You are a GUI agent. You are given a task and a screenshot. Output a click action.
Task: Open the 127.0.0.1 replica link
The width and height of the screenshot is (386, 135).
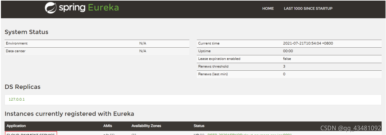pos(17,99)
